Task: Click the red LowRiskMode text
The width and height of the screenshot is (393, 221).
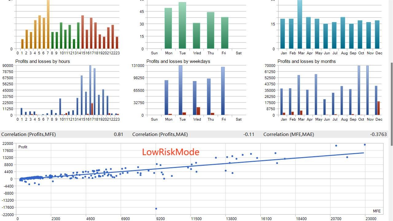Action: click(x=171, y=152)
